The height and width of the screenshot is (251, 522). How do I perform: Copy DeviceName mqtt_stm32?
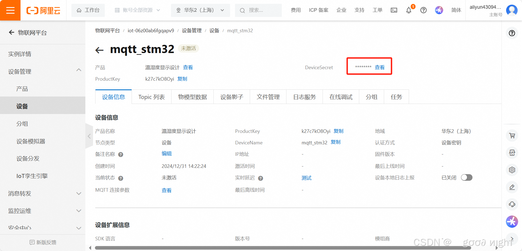click(336, 142)
